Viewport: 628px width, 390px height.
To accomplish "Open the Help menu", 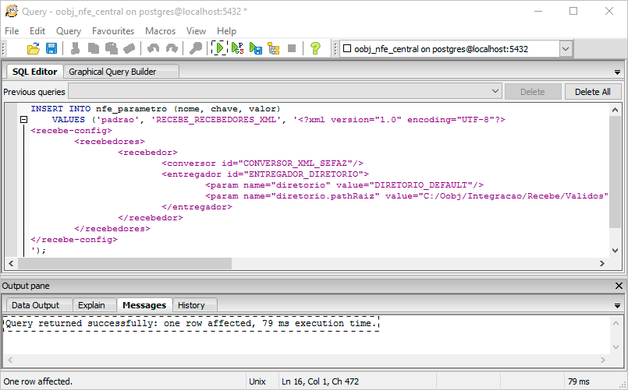I will pos(226,31).
